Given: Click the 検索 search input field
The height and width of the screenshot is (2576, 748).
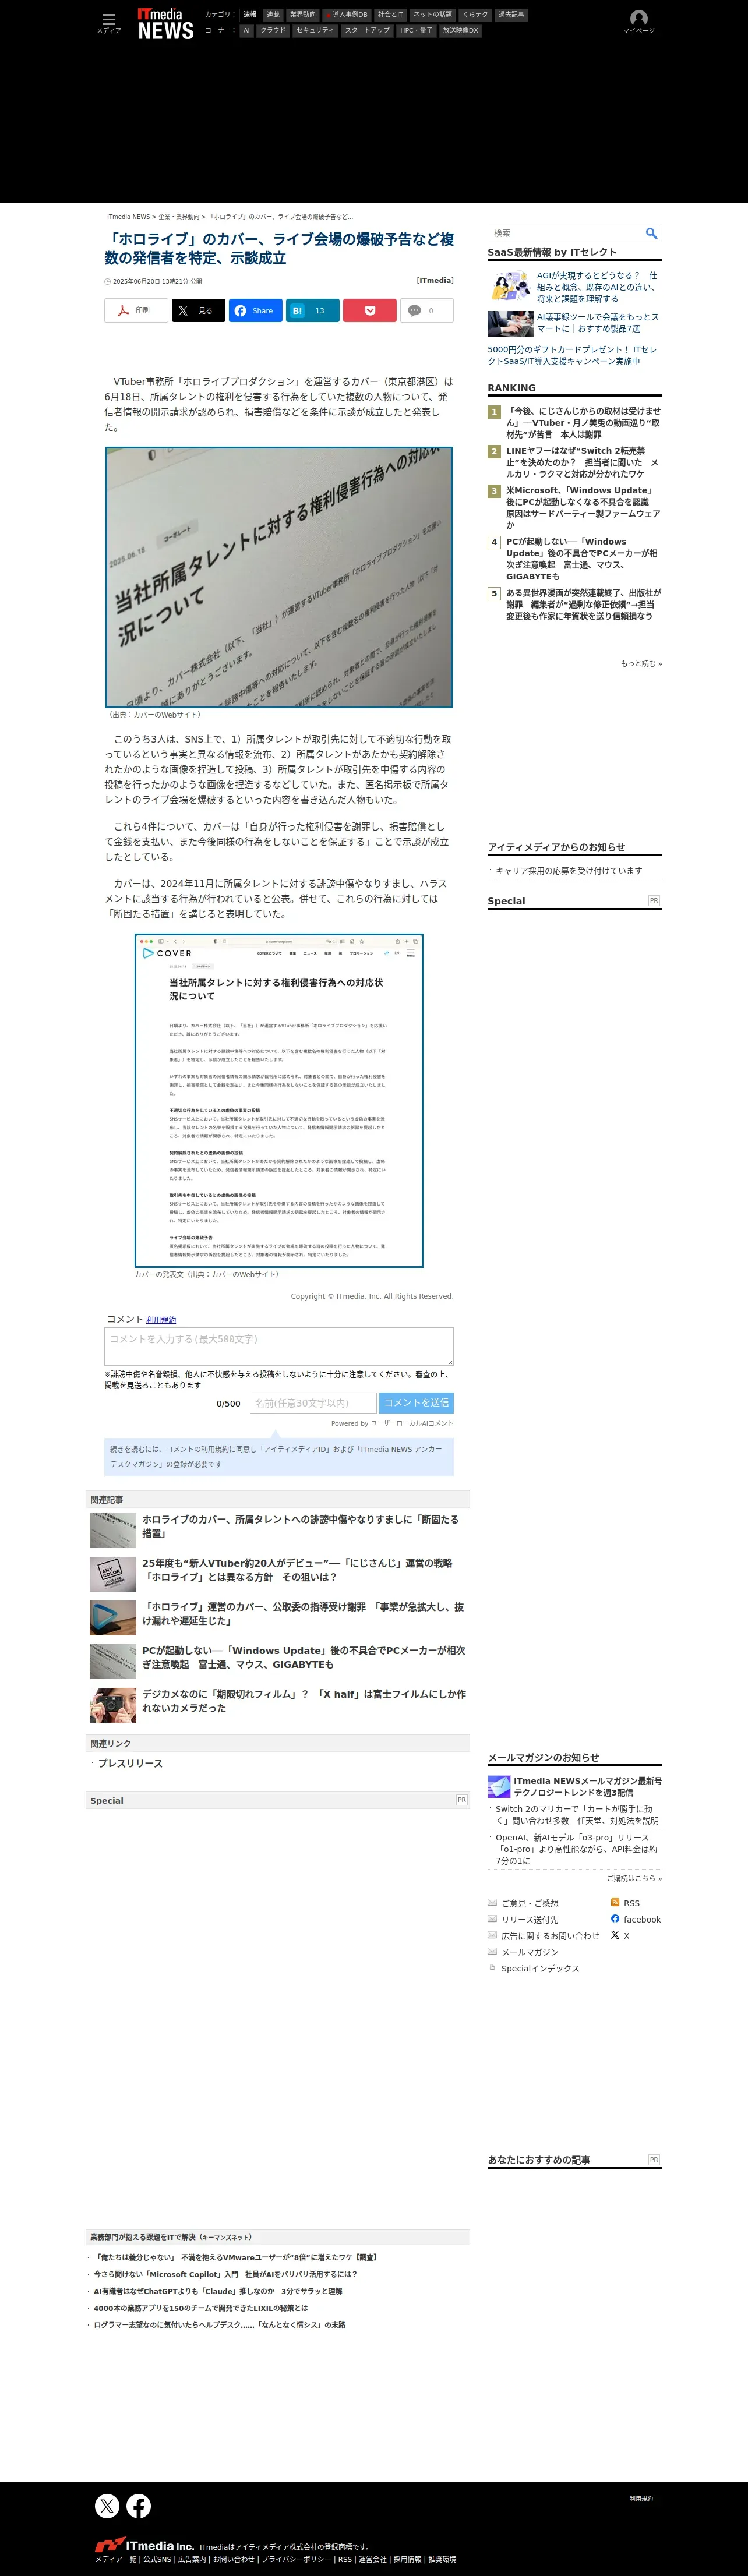Looking at the screenshot, I should coord(565,233).
